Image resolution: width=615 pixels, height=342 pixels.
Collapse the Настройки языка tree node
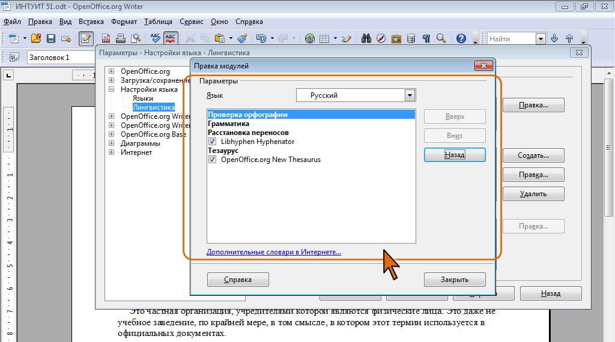click(x=112, y=89)
